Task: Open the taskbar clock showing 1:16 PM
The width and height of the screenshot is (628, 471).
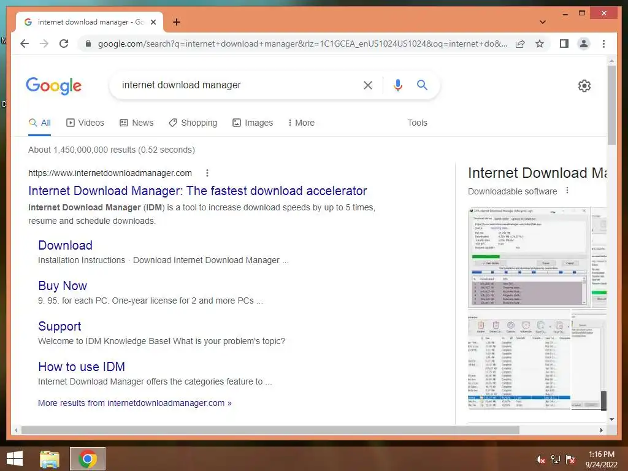Action: pyautogui.click(x=602, y=459)
